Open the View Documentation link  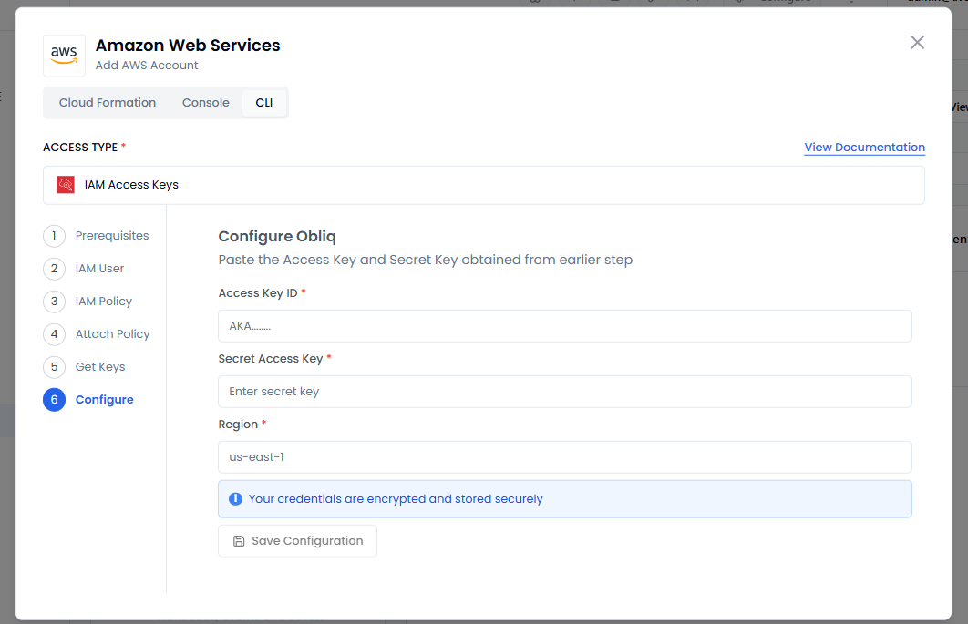(x=864, y=148)
